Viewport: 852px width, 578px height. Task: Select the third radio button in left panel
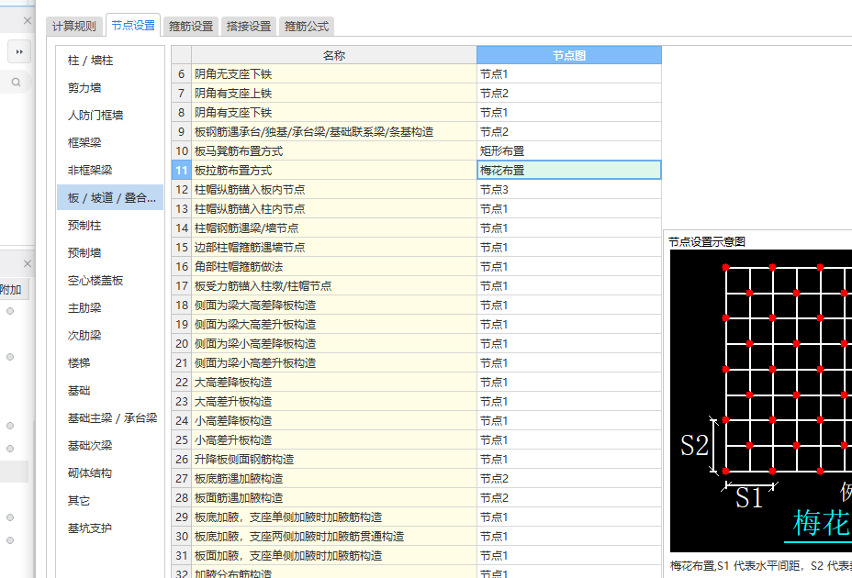point(10,426)
